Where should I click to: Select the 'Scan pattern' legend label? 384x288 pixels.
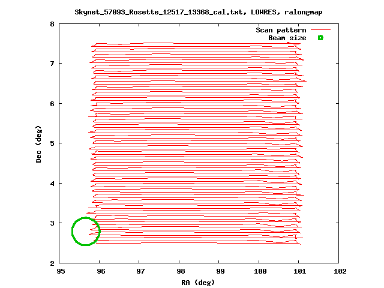[x=281, y=30]
